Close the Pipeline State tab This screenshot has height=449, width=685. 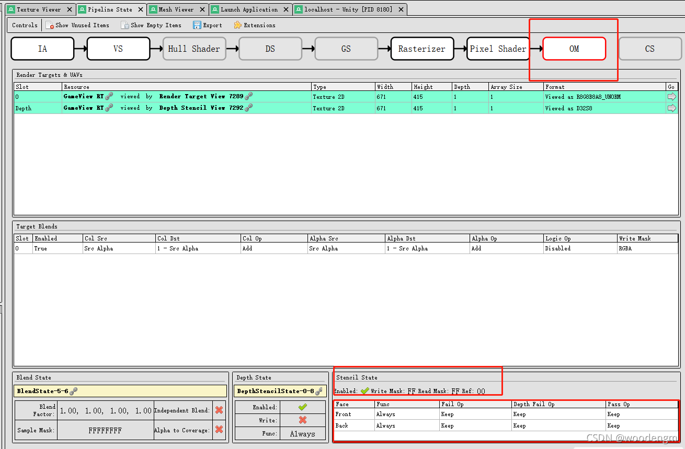tap(141, 9)
